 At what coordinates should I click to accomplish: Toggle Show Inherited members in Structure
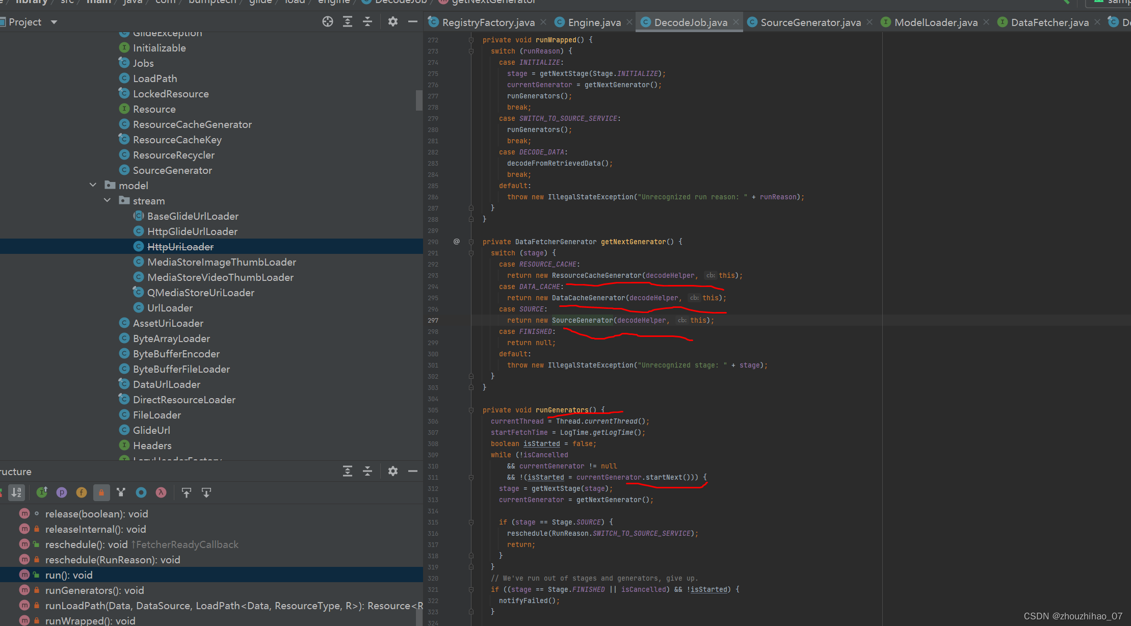[x=42, y=492]
